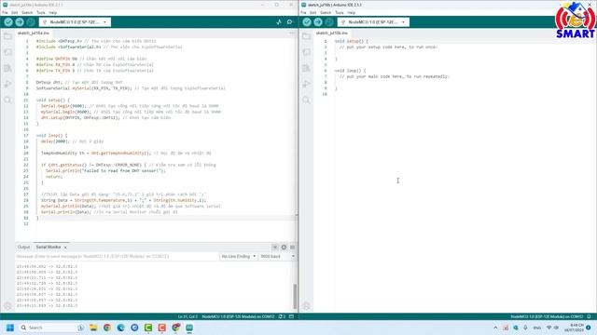Open tab options ellipsis in left editor

tap(292, 33)
